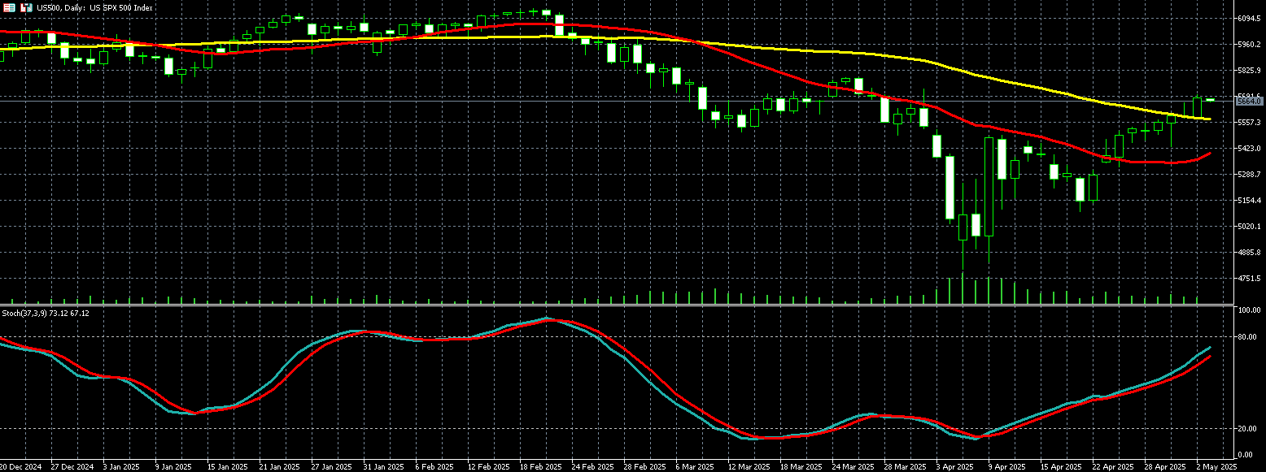Click the Depth of Market icon
1266x472 pixels.
click(26, 7)
